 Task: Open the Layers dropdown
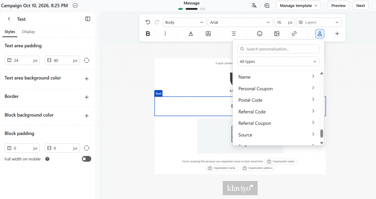319,22
